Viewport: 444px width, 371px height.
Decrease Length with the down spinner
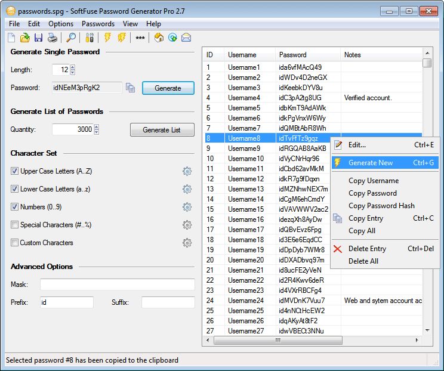73,72
